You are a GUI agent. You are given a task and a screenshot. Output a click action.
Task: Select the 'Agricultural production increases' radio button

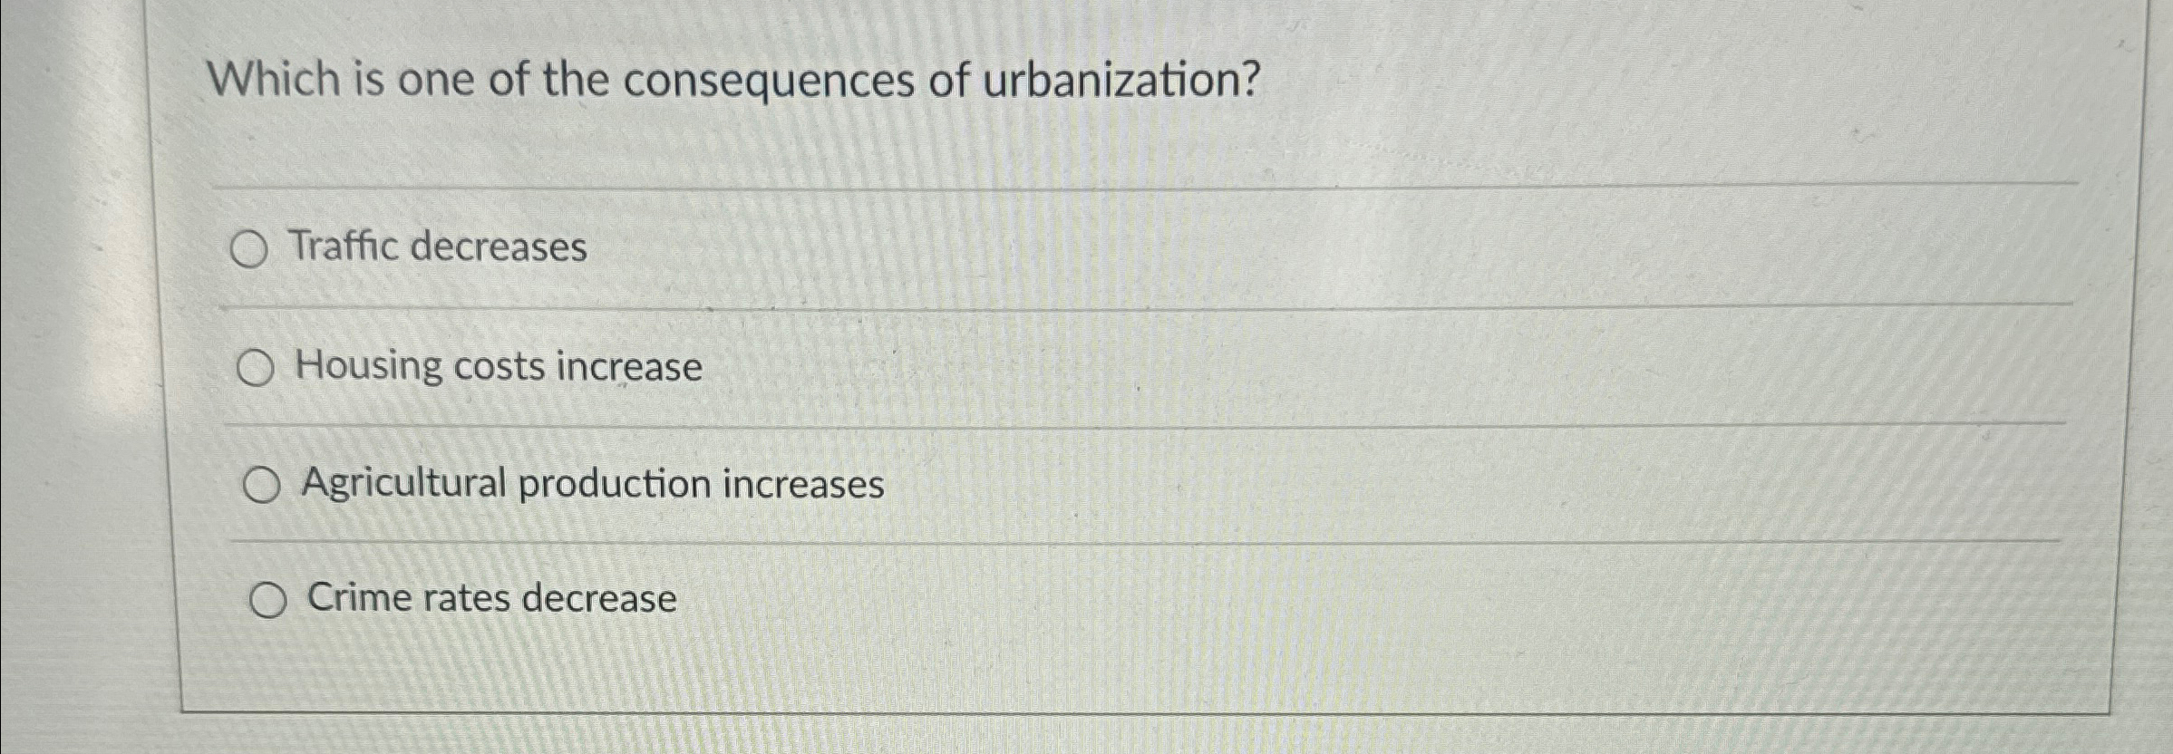click(263, 486)
